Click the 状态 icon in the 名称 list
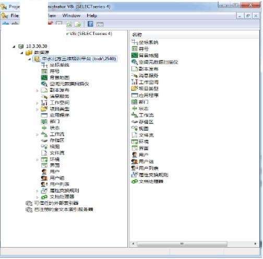263x259 pixels. pyautogui.click(x=135, y=108)
